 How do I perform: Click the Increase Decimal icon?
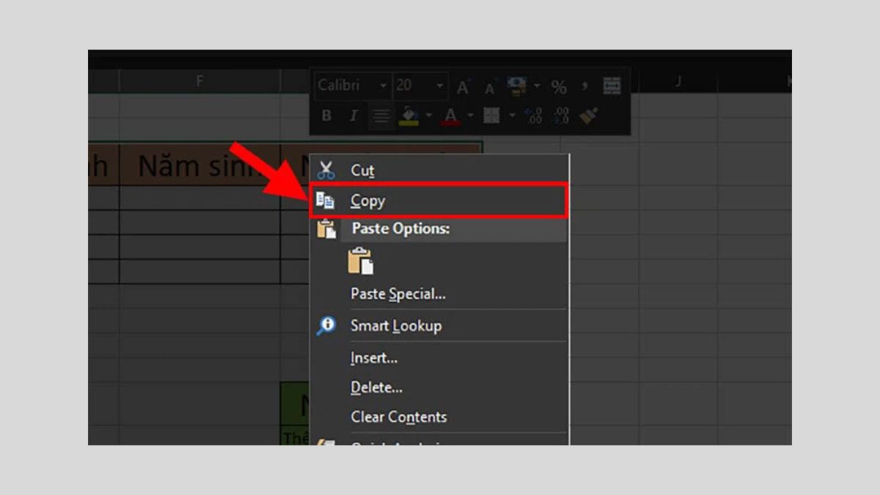tap(534, 115)
